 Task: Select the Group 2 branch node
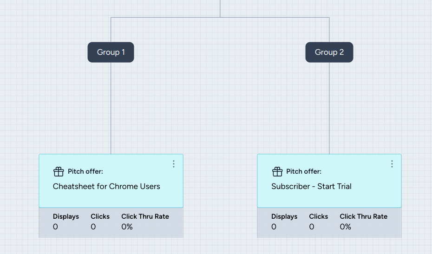[x=329, y=52]
